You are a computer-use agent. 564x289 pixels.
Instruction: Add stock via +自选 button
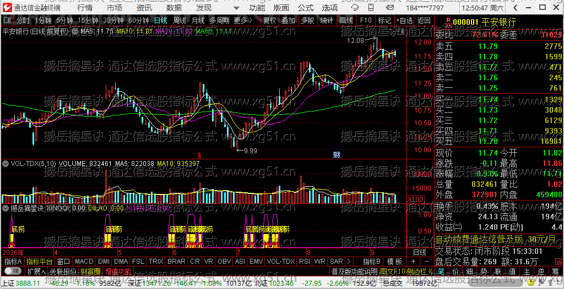pyautogui.click(x=405, y=20)
